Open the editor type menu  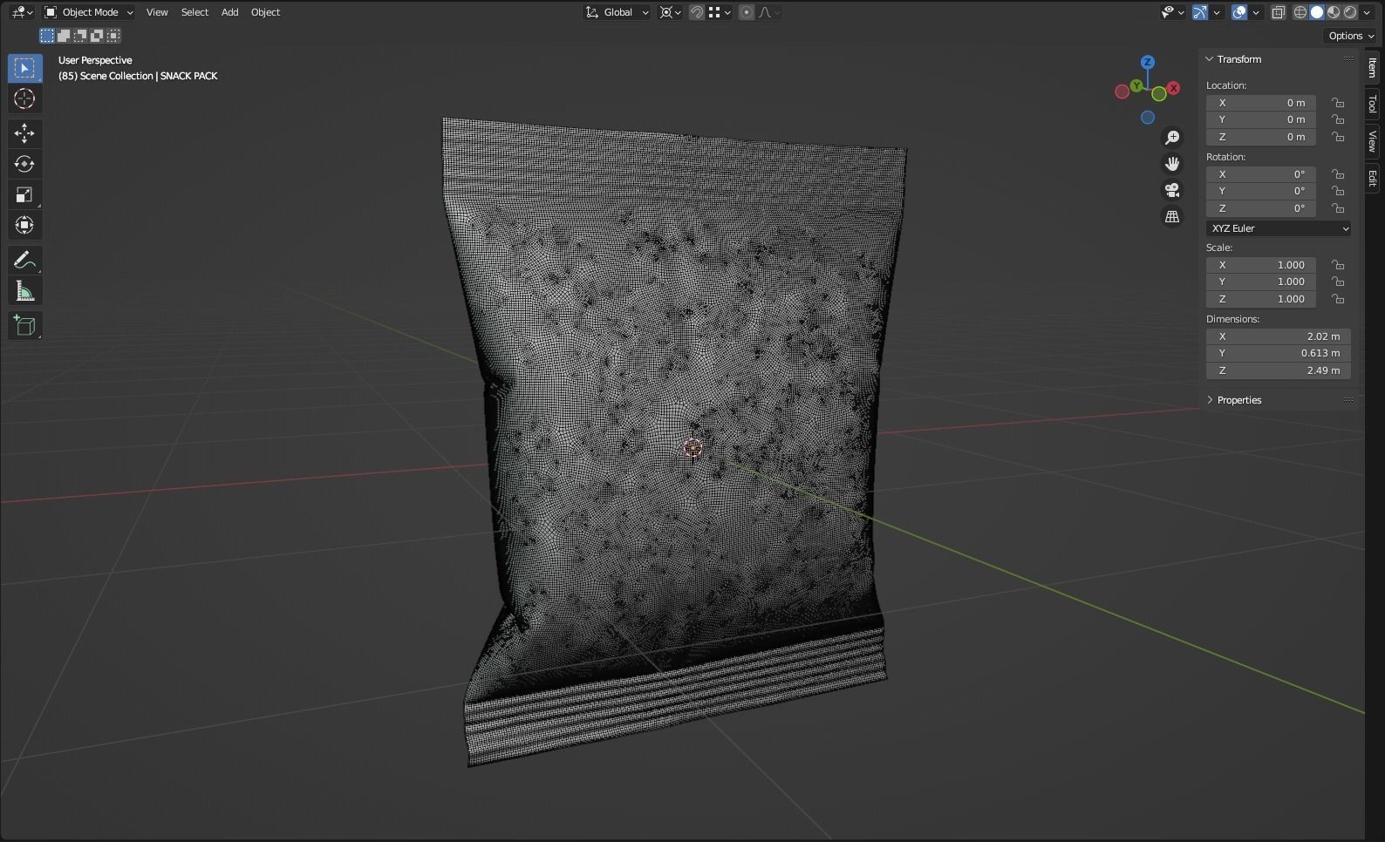[x=22, y=12]
